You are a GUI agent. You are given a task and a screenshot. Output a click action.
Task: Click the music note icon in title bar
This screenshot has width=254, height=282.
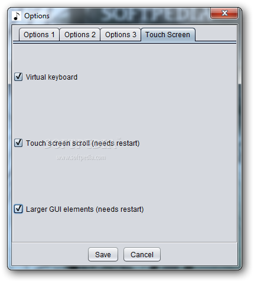(17, 16)
